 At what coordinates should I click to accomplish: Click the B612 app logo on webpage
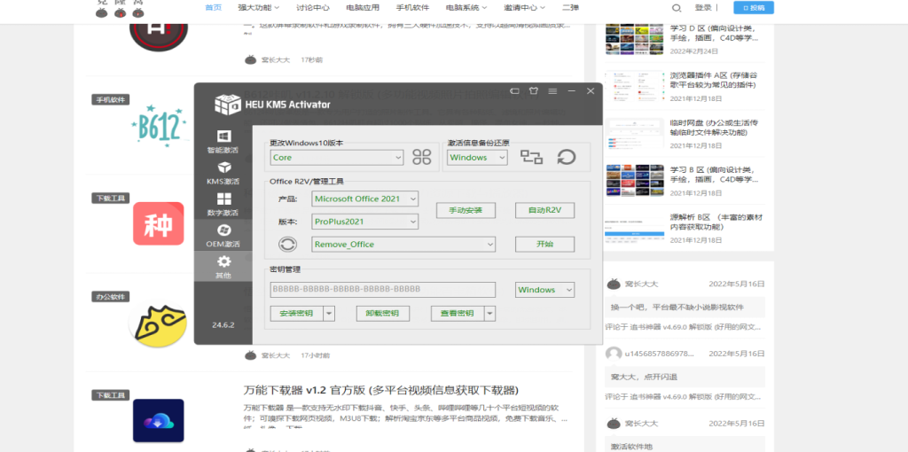point(160,126)
